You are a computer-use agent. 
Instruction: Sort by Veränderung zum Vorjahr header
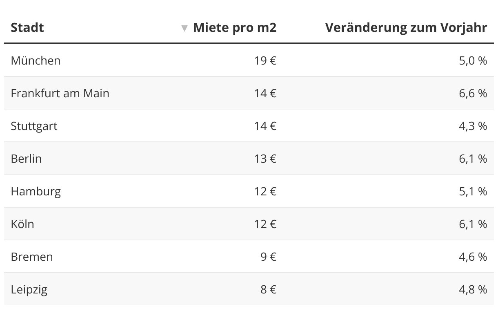pyautogui.click(x=406, y=28)
